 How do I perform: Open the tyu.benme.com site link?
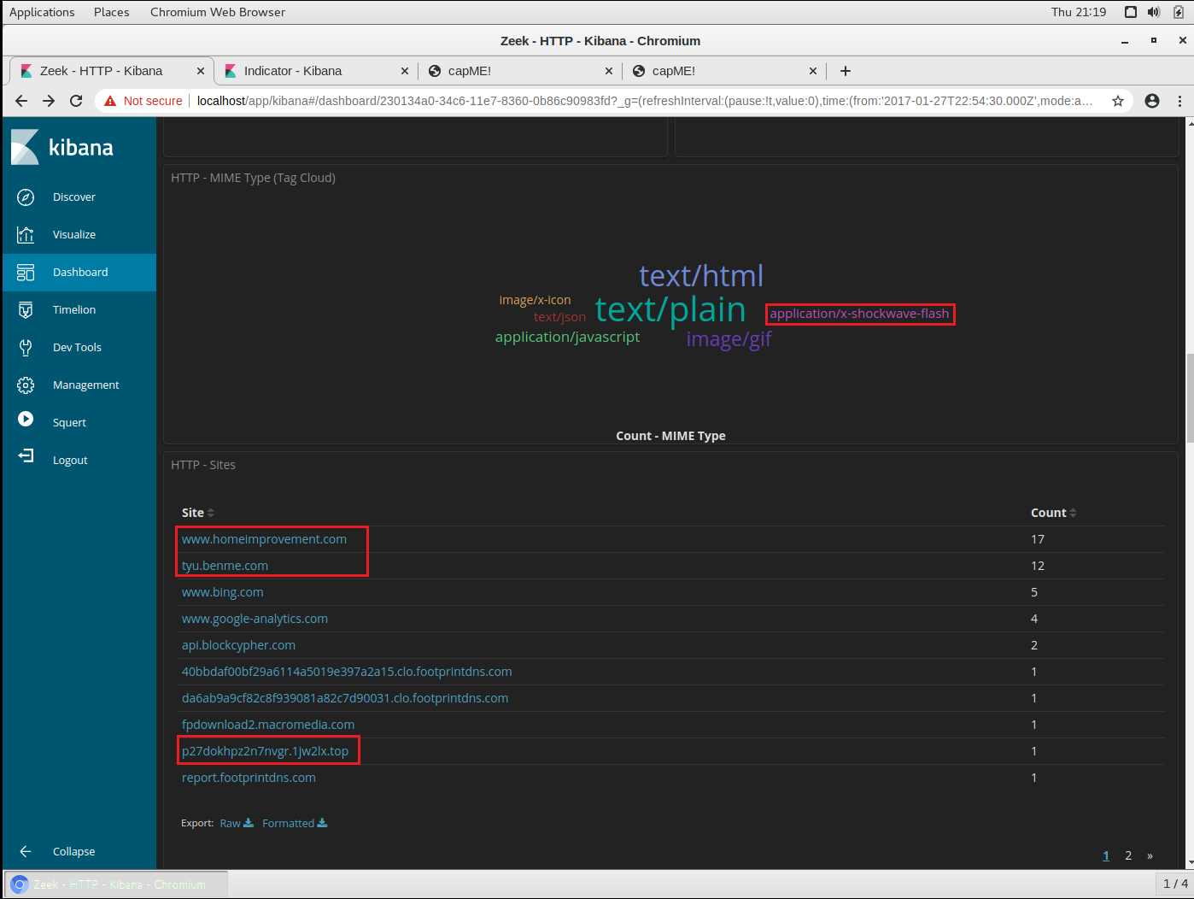(225, 566)
